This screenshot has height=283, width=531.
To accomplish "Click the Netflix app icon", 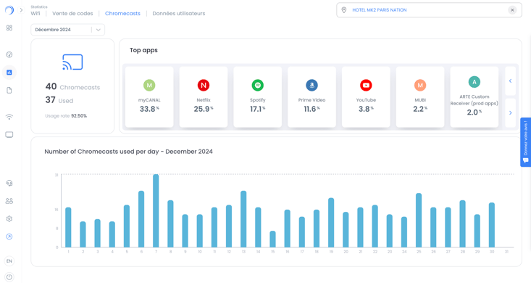I will tap(204, 85).
